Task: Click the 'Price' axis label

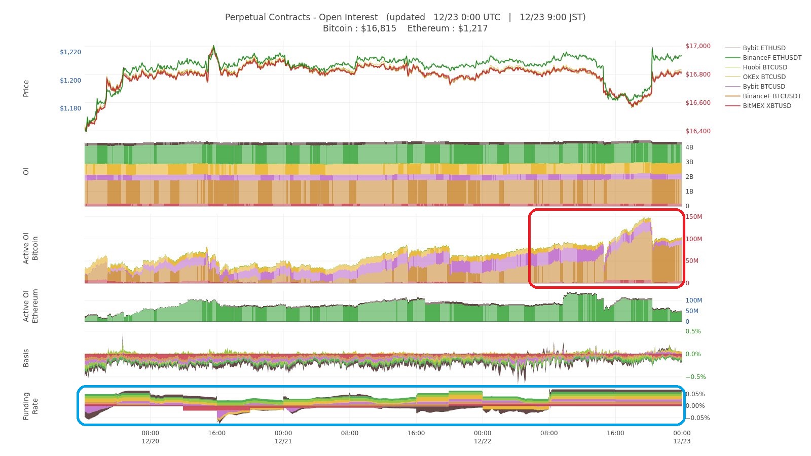Action: pos(26,89)
